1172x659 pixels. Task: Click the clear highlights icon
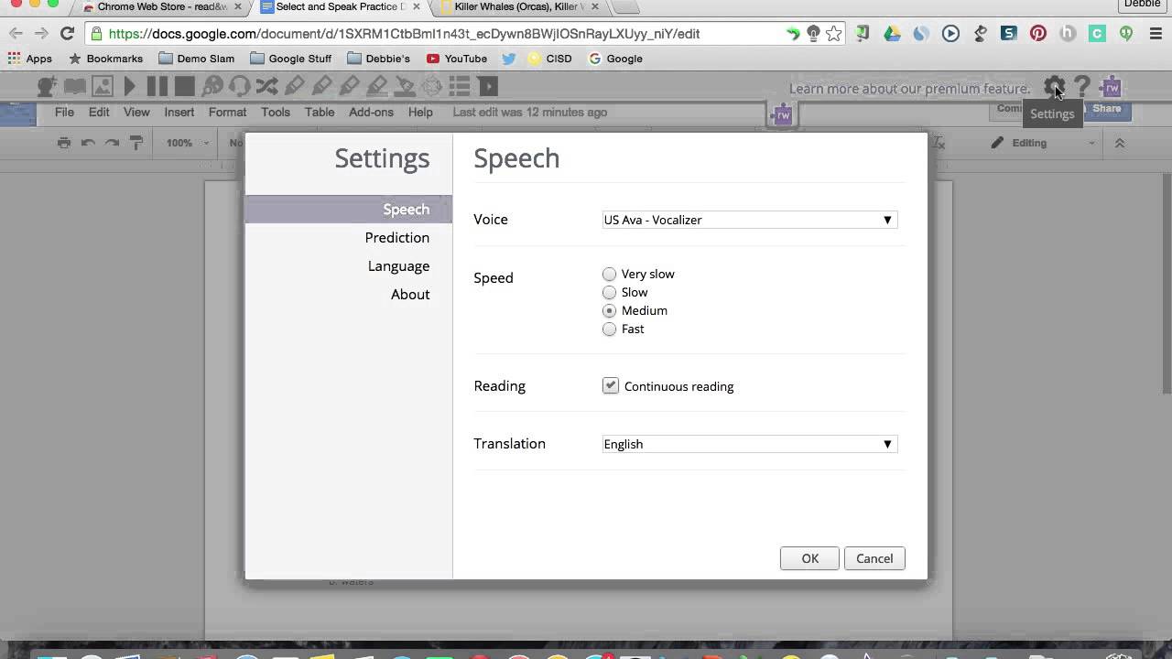405,86
